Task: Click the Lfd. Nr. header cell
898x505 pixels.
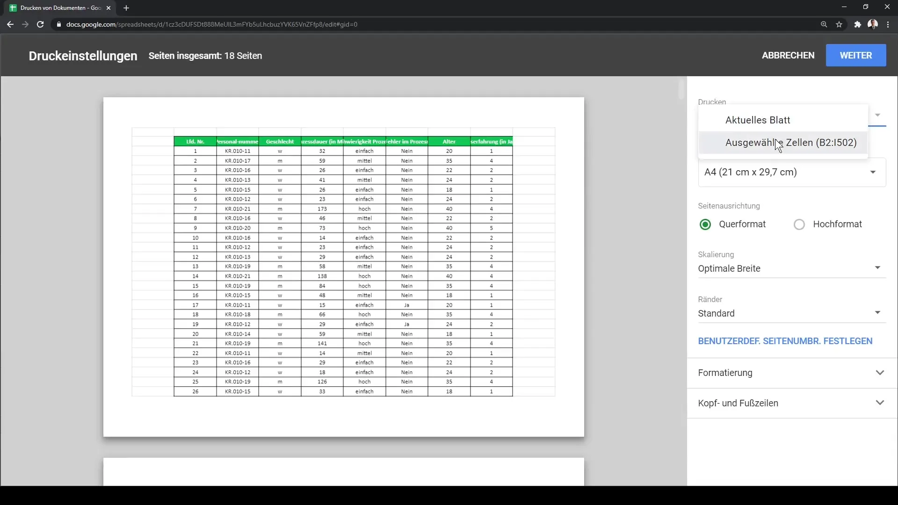Action: click(195, 141)
